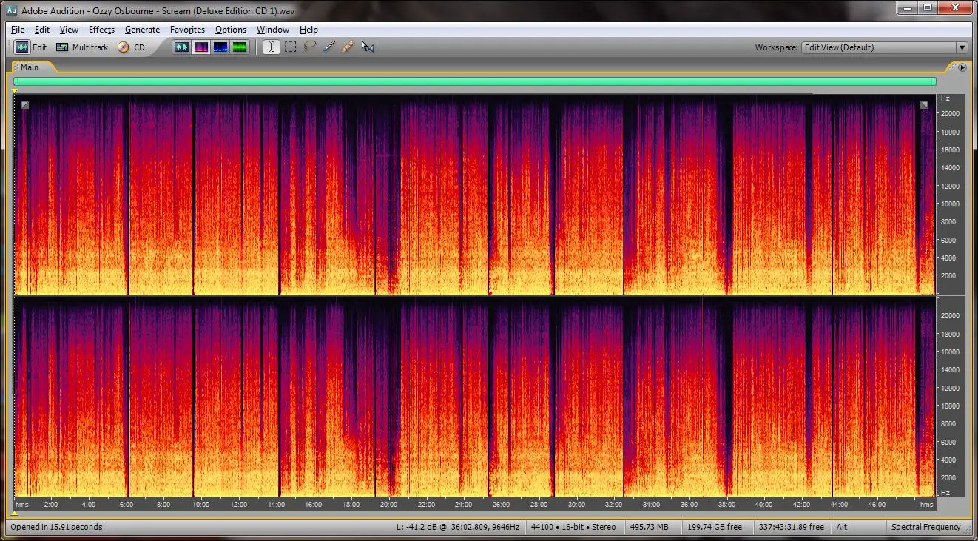Click the 36:00 mark on the timeline

(x=689, y=505)
